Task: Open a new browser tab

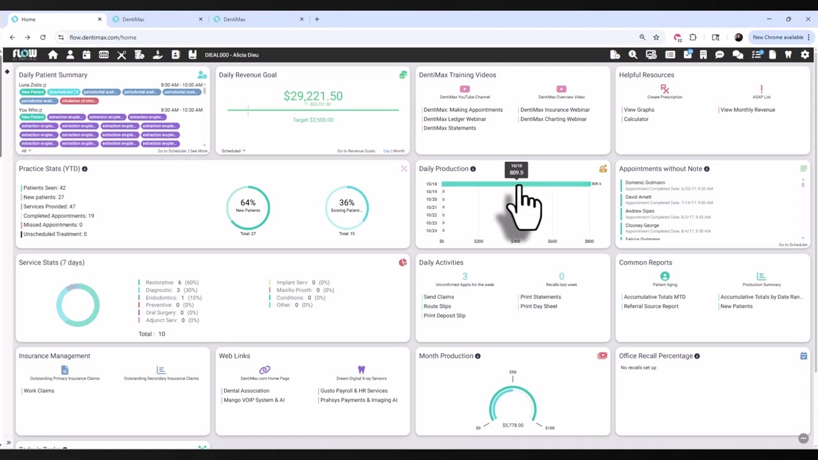Action: [316, 19]
